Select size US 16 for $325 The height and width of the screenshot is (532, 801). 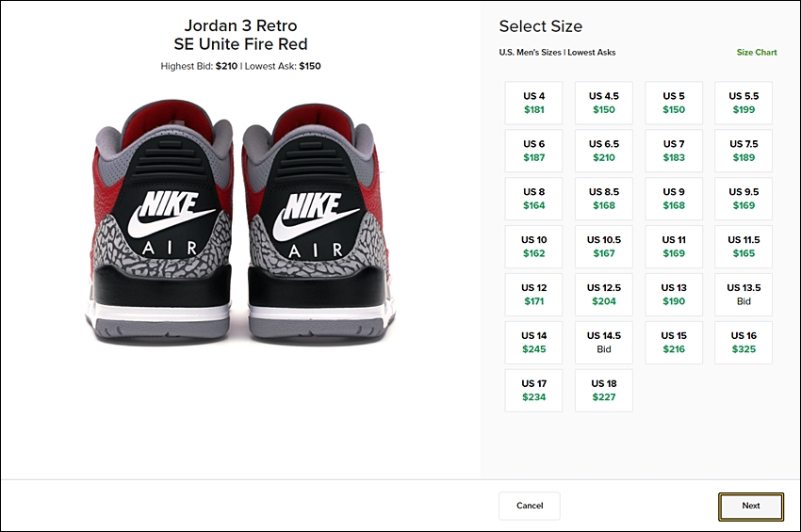tap(744, 343)
